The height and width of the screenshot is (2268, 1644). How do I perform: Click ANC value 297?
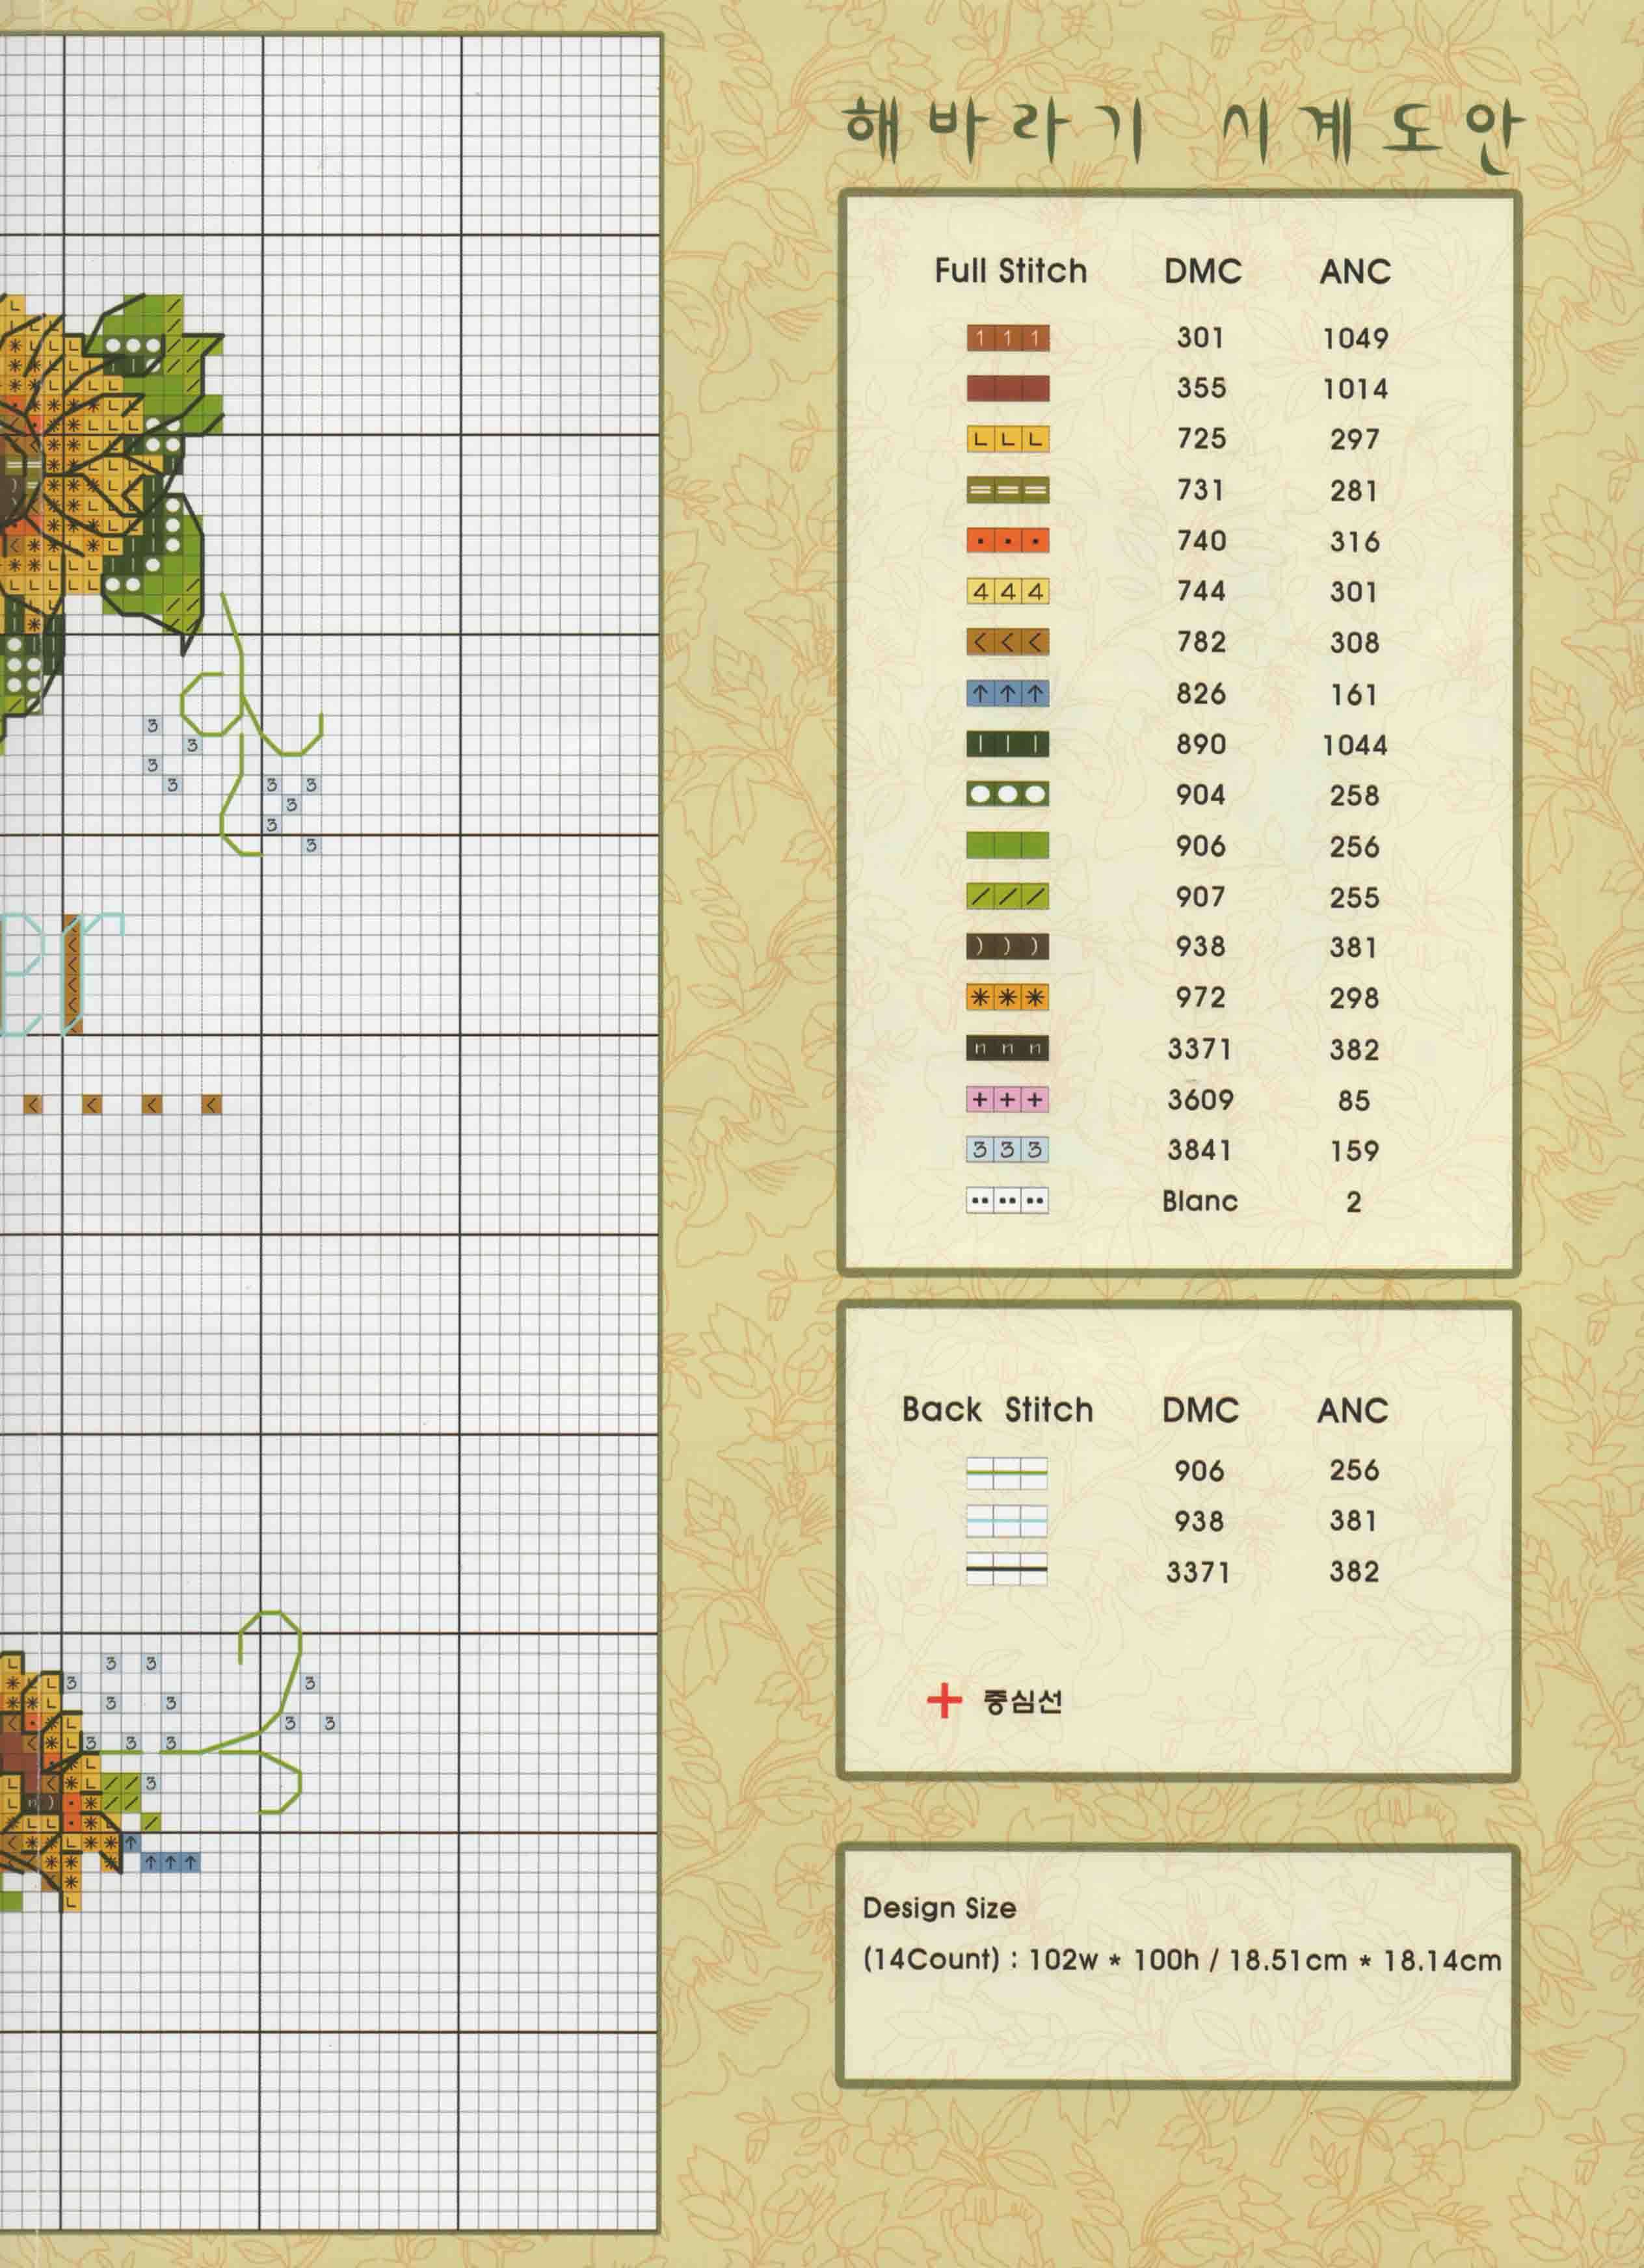coord(1354,439)
